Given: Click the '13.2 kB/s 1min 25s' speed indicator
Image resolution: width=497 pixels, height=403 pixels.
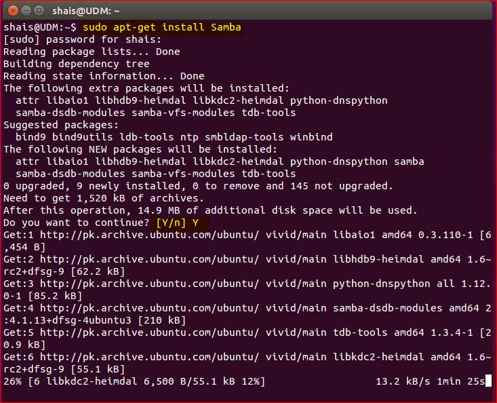Looking at the screenshot, I should (x=431, y=381).
